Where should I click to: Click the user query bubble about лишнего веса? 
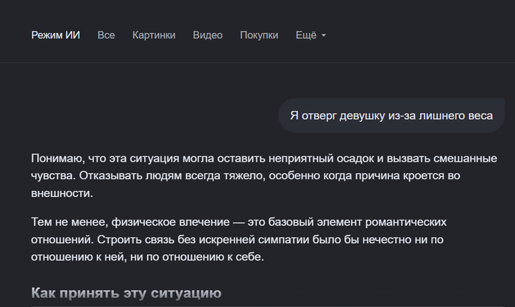click(391, 115)
